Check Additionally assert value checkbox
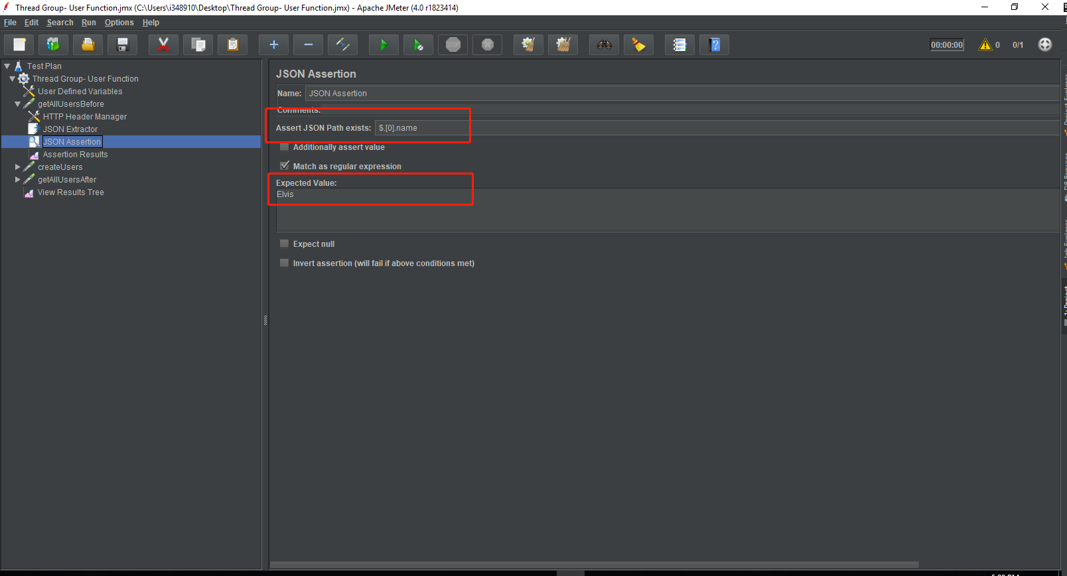 tap(285, 147)
